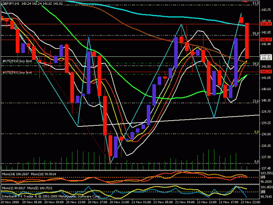Click the 21 Nov 17:00 time label

tap(228, 202)
